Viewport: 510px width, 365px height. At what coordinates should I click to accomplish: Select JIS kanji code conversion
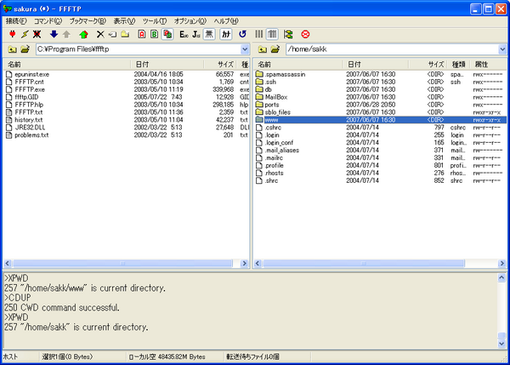(x=196, y=34)
